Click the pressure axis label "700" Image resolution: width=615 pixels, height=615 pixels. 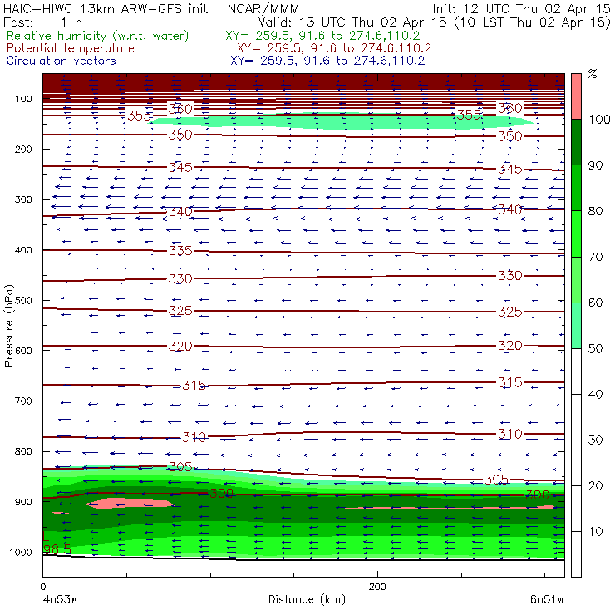[x=23, y=401]
